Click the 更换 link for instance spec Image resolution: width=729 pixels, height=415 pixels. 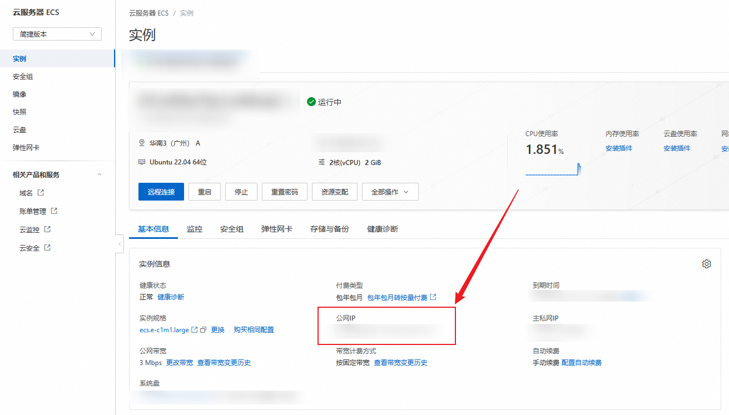tap(218, 330)
